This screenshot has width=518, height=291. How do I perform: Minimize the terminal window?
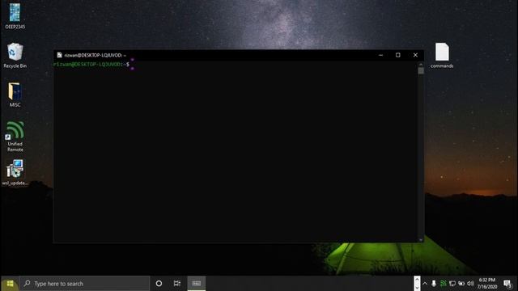[380, 55]
